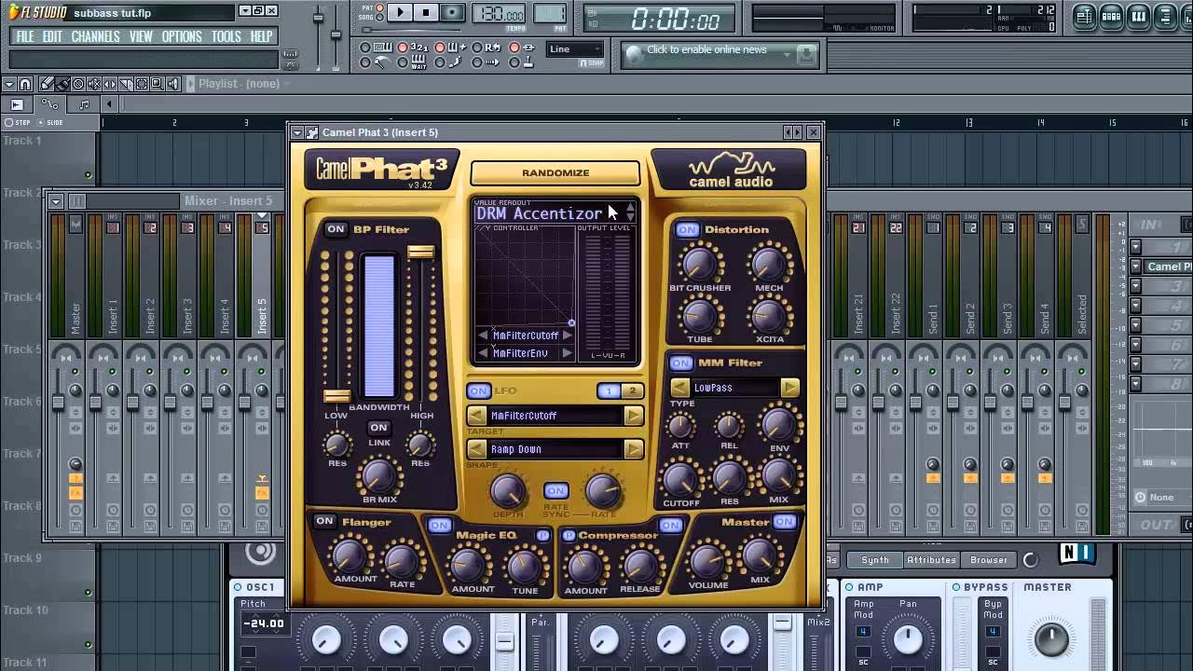Click the Record button in transport
The width and height of the screenshot is (1193, 671).
pos(452,12)
